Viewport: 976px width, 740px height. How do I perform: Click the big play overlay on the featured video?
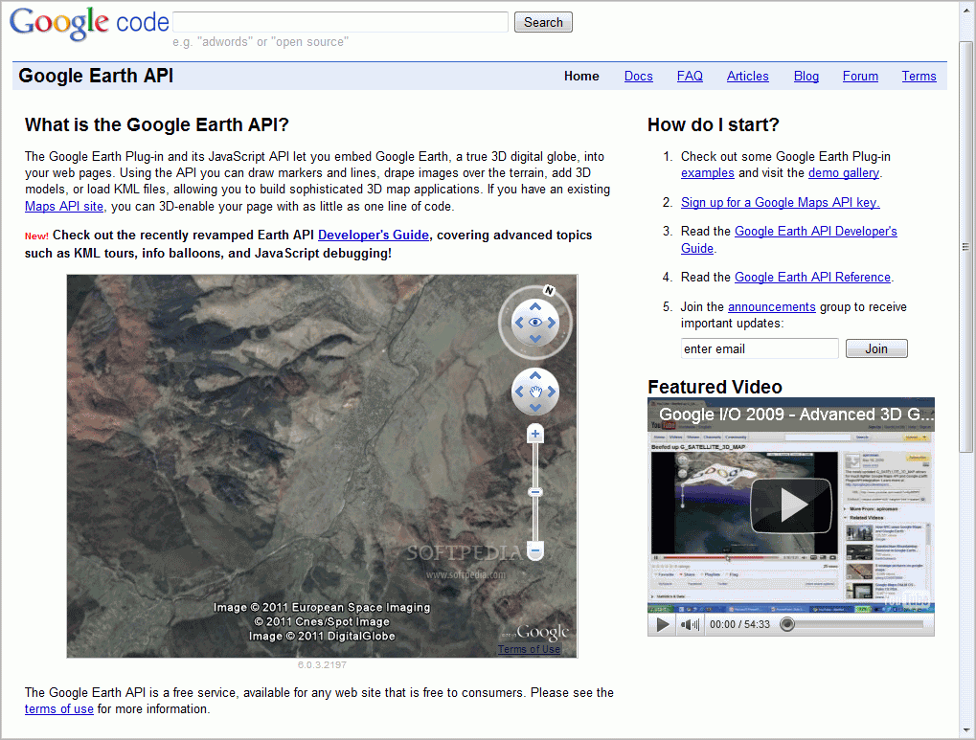pyautogui.click(x=791, y=505)
